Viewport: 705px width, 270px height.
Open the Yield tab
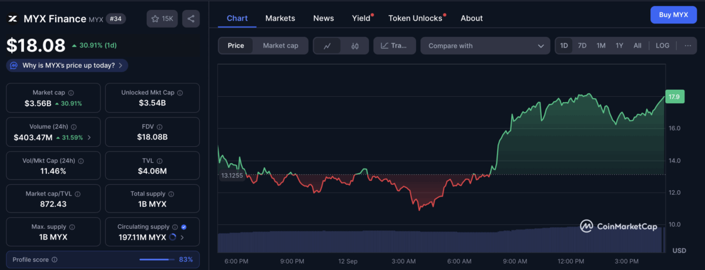[361, 18]
